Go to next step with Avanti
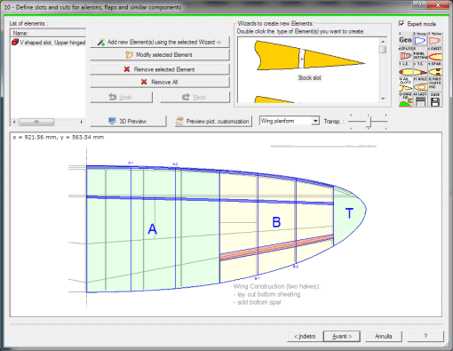Image resolution: width=453 pixels, height=351 pixels. tap(342, 337)
